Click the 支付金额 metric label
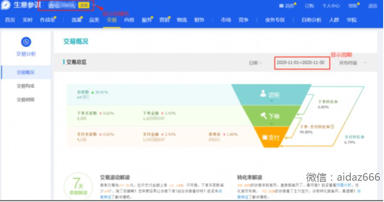 coord(151,134)
